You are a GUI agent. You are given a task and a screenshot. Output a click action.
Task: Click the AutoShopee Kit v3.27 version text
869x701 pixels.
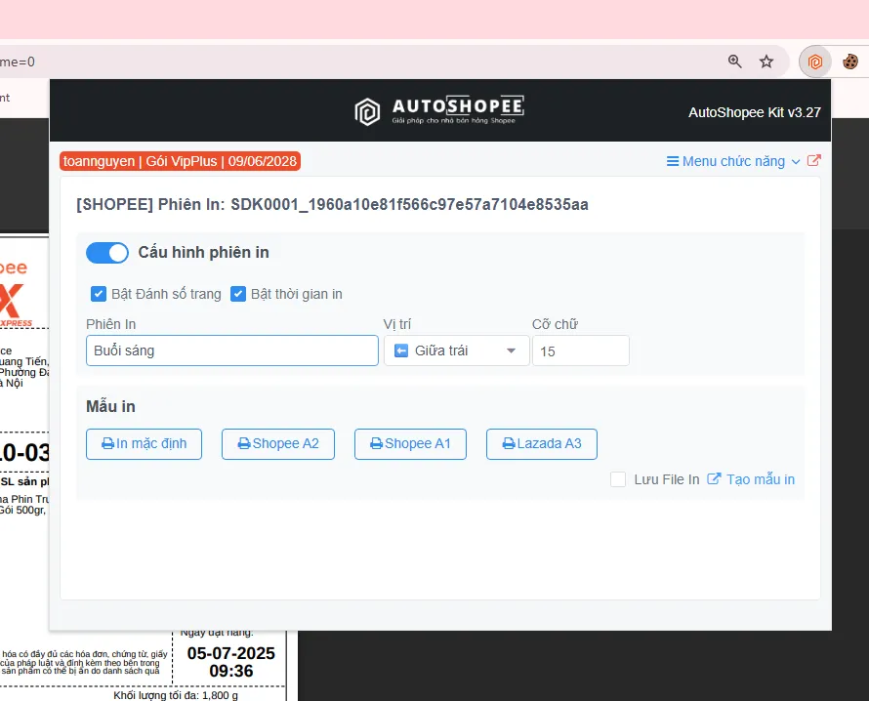click(x=755, y=112)
